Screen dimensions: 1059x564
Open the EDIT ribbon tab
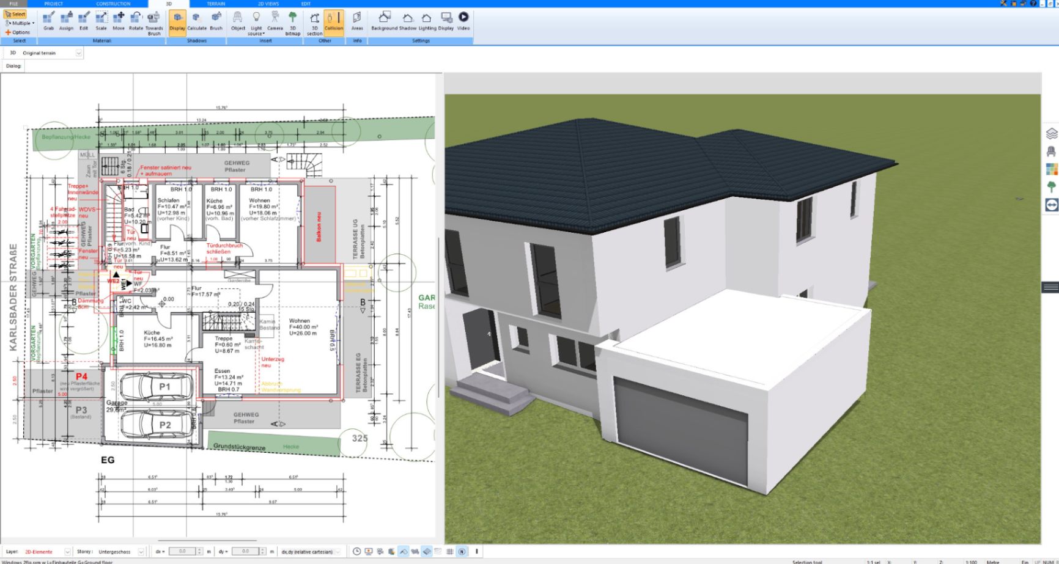click(x=306, y=4)
